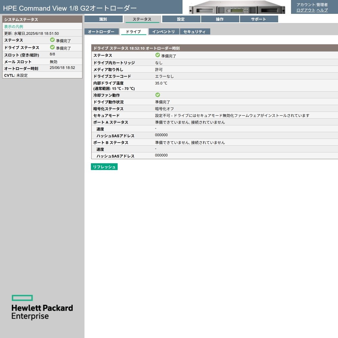Click the システムステータス panel header
The height and width of the screenshot is (338, 338).
pyautogui.click(x=42, y=19)
